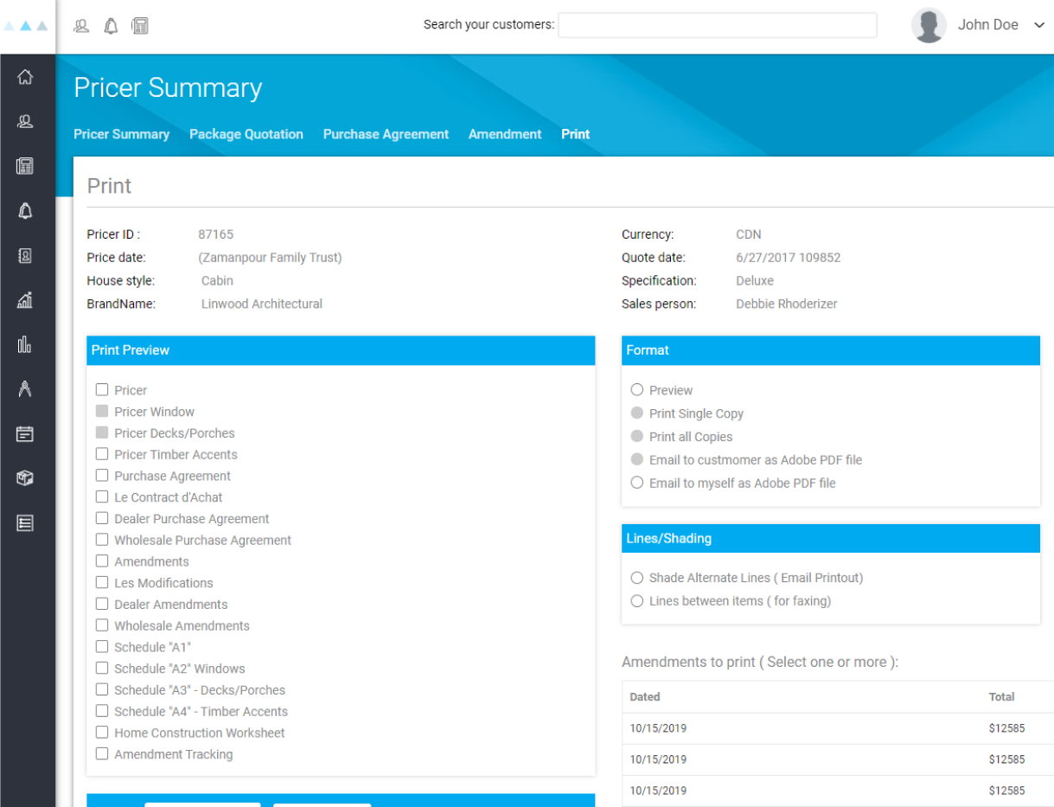Viewport: 1054px width, 807px height.
Task: Open the calendar icon in sidebar
Action: coord(25,434)
